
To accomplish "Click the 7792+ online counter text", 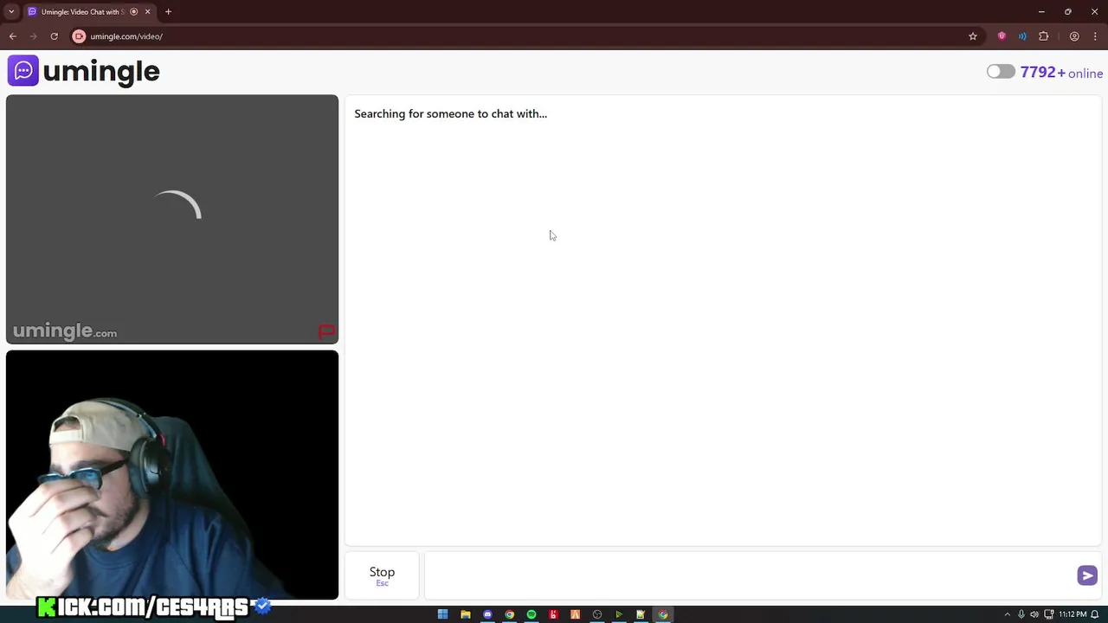I will click(1061, 73).
